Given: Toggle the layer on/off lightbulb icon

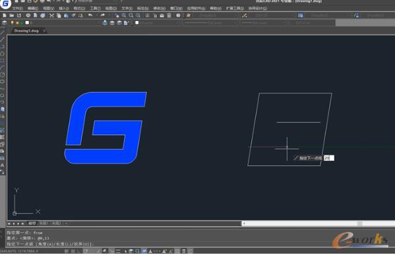Looking at the screenshot, I should click(x=12, y=23).
